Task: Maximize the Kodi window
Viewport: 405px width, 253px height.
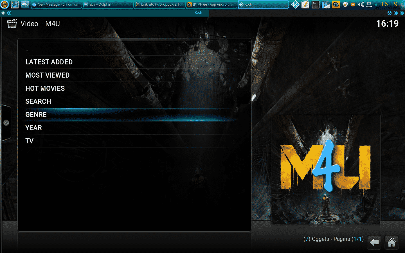Action: (x=396, y=13)
